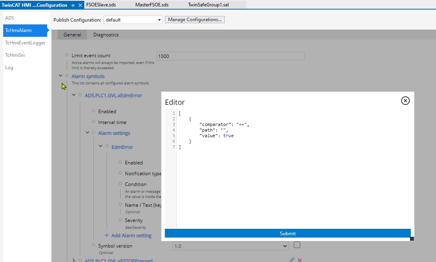Click the red delete X for xESTOPPressed
This screenshot has width=436, height=262.
(x=300, y=260)
